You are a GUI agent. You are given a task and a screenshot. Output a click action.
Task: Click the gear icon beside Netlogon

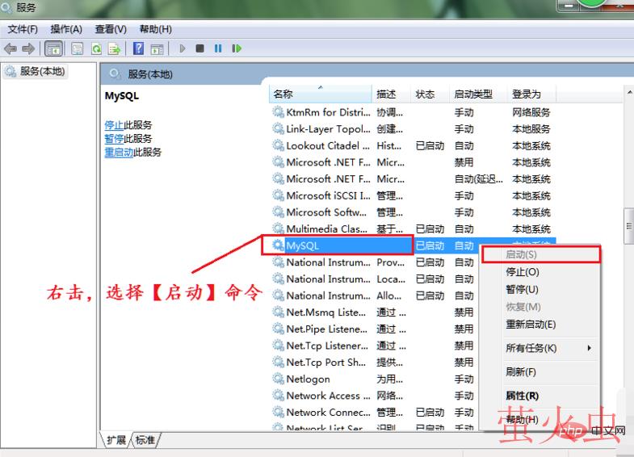click(x=278, y=379)
